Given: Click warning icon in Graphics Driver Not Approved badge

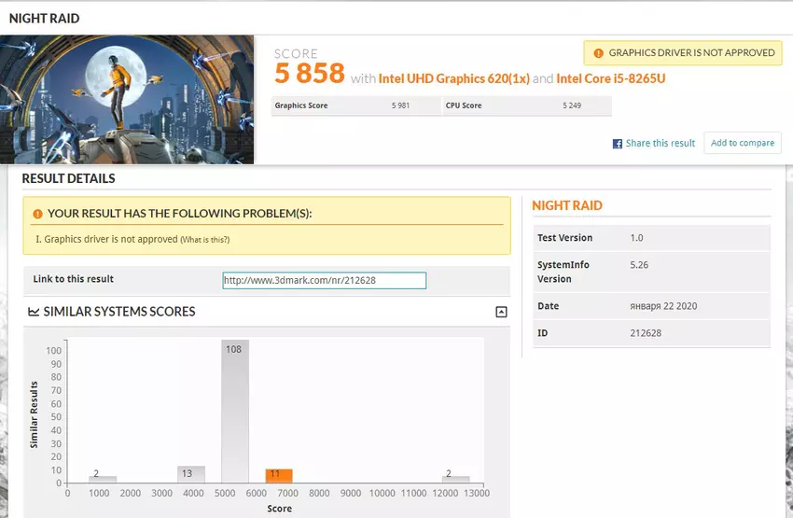Looking at the screenshot, I should click(x=596, y=53).
